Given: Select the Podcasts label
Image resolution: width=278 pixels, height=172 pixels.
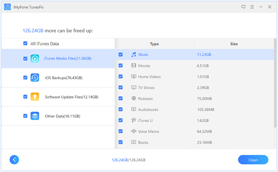Looking at the screenshot, I should tap(145, 99).
